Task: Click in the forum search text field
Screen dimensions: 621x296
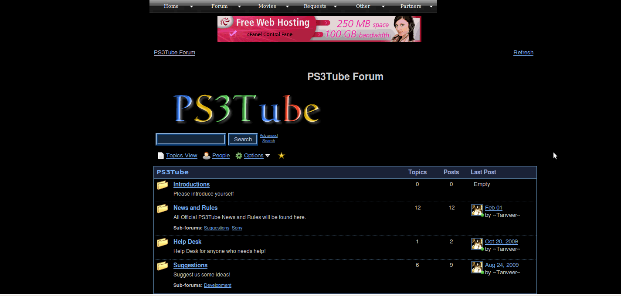Action: tap(190, 139)
